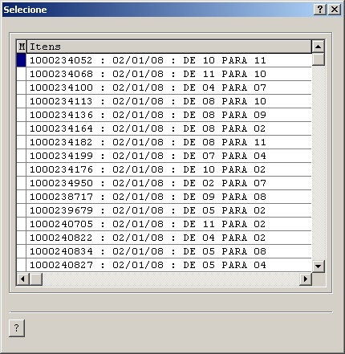345x354 pixels.
Task: Select item 1000234199 DE 07 PARA 04
Action: [x=169, y=156]
